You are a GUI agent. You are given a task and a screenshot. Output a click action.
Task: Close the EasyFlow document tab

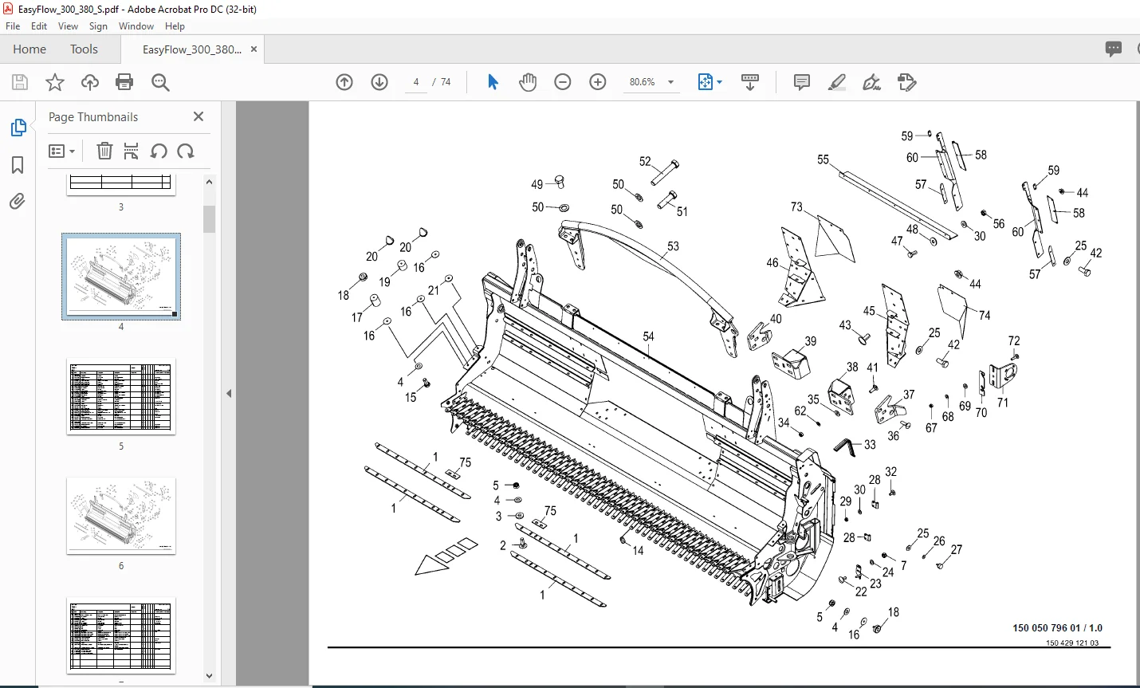tap(254, 49)
